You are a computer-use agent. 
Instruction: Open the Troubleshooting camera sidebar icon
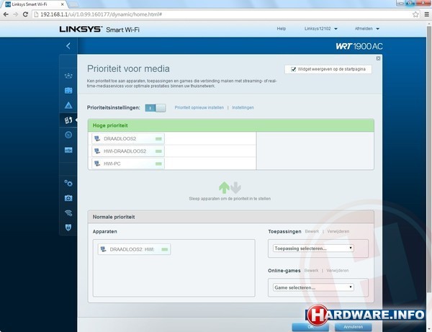tap(68, 197)
